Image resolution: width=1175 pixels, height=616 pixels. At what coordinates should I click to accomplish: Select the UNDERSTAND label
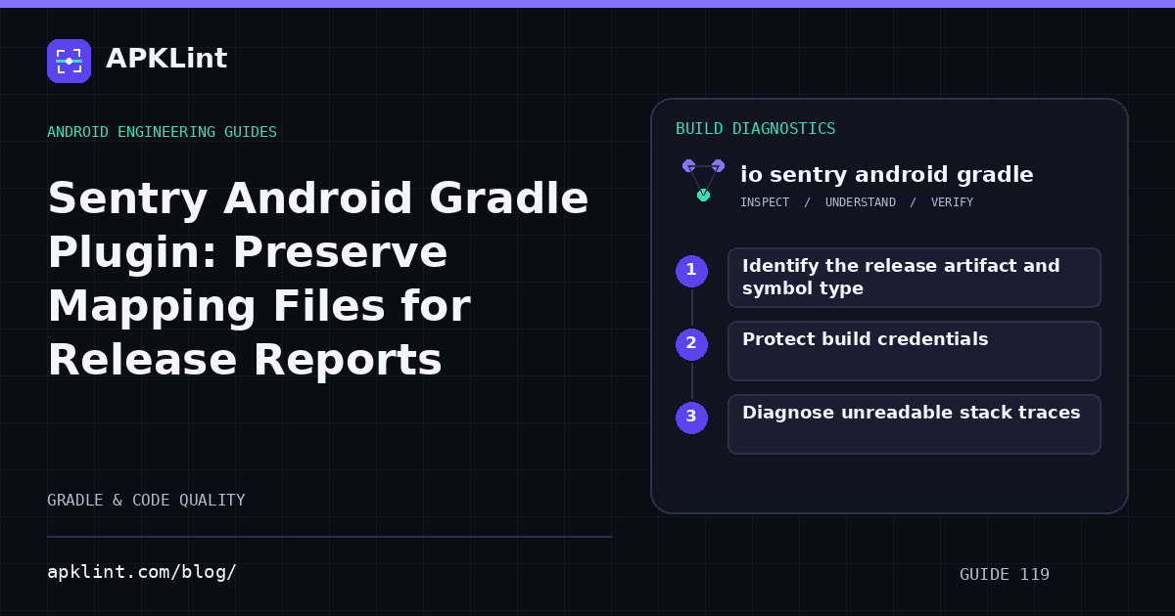(861, 202)
